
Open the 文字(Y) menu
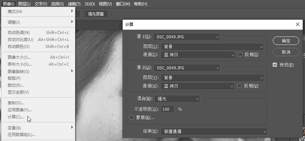[41, 4]
